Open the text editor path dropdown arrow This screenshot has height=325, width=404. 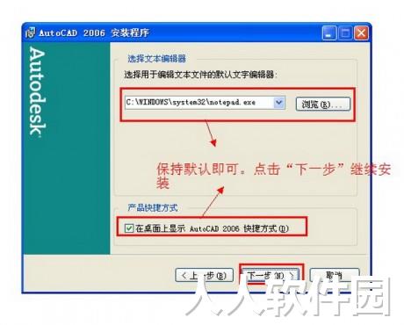click(279, 103)
